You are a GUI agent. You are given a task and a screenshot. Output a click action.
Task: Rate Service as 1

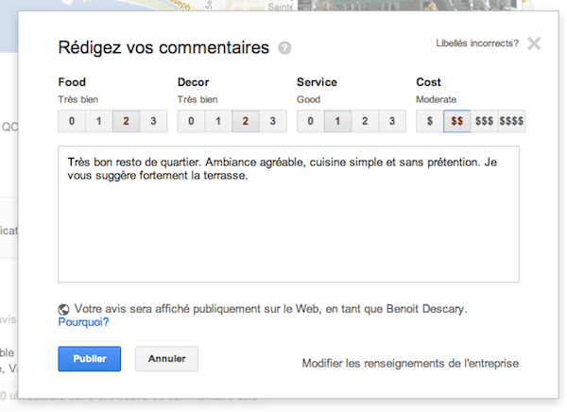point(337,121)
